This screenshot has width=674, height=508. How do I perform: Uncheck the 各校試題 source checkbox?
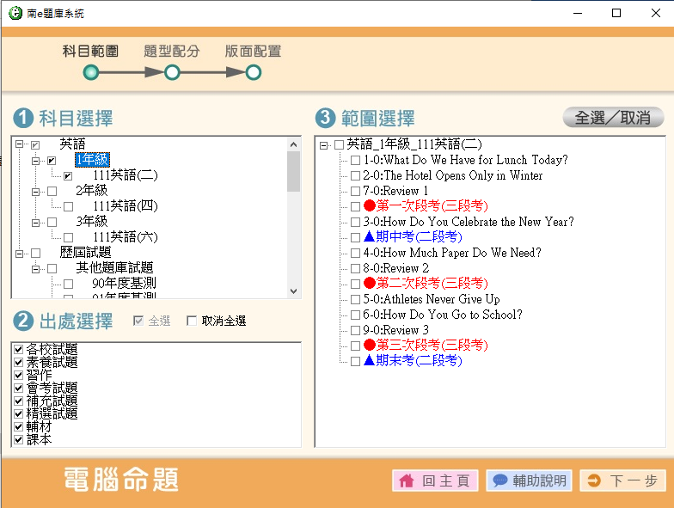(18, 349)
